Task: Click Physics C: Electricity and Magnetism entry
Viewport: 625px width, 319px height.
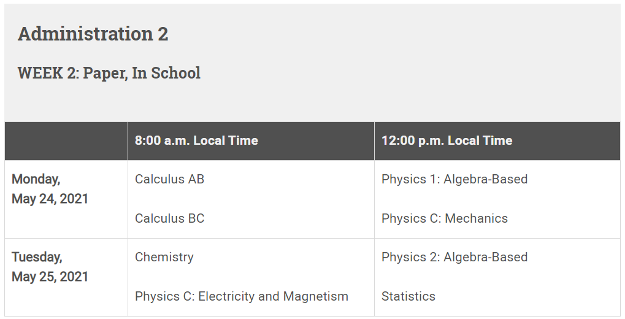Action: click(x=242, y=296)
